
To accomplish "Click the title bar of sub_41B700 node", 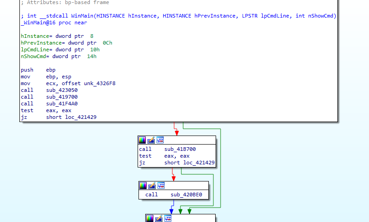I will (177, 140).
